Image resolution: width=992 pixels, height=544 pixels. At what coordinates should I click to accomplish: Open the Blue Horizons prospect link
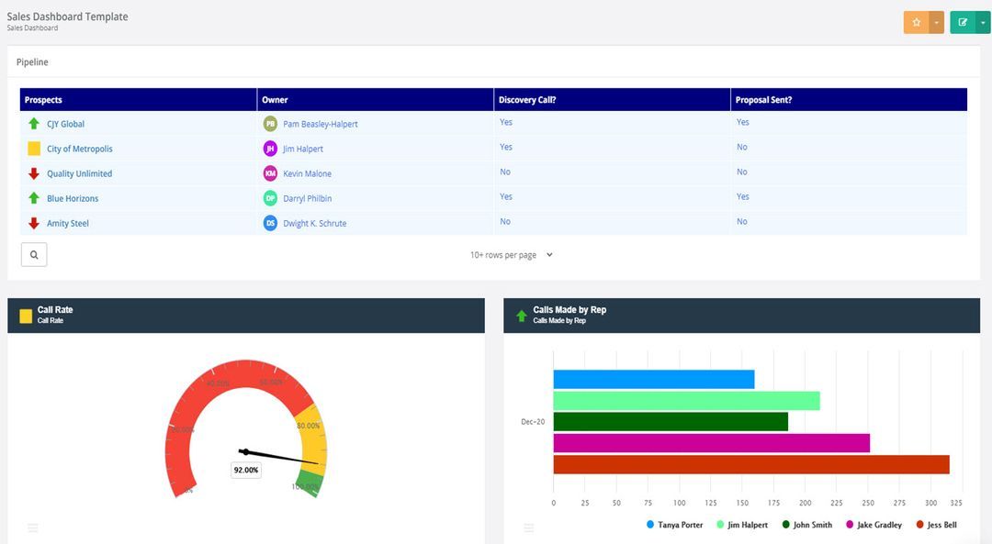(x=71, y=197)
